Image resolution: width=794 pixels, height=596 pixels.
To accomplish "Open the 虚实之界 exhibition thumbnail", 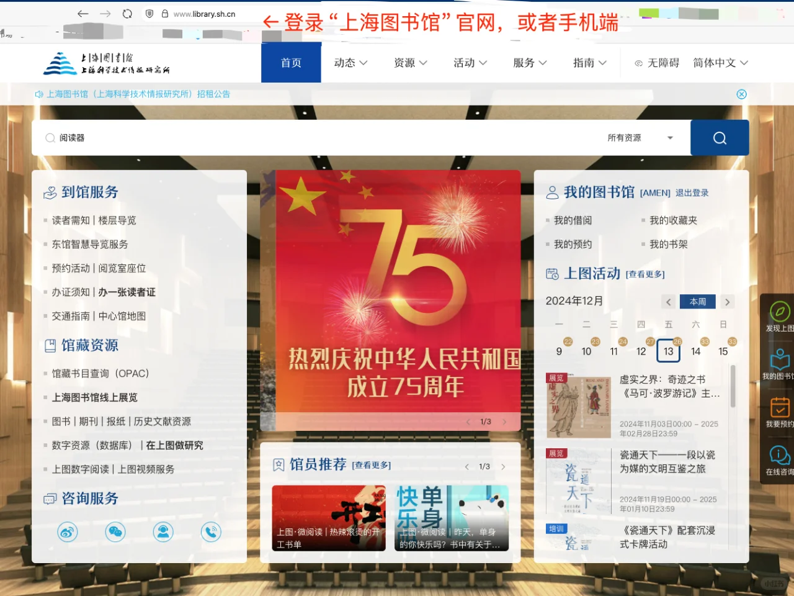I will click(579, 406).
